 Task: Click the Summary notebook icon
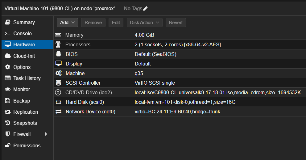[x=8, y=22]
